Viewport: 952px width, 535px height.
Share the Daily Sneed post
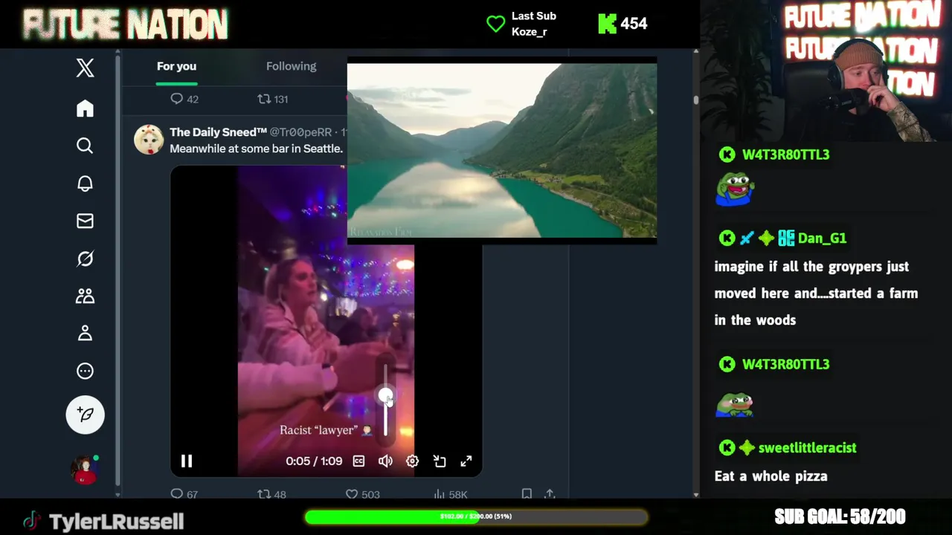coord(550,493)
